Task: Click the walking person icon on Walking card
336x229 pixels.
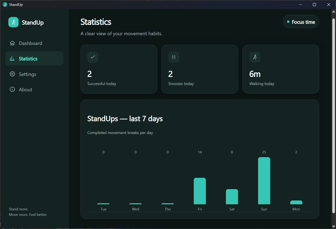Action: tap(255, 57)
